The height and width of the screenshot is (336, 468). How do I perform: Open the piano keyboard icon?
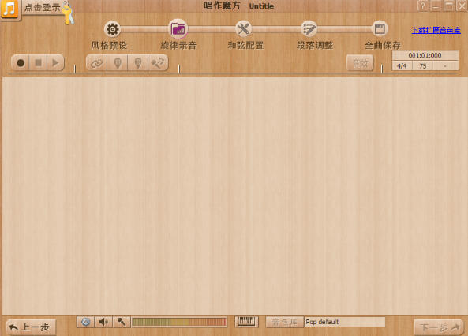click(246, 322)
